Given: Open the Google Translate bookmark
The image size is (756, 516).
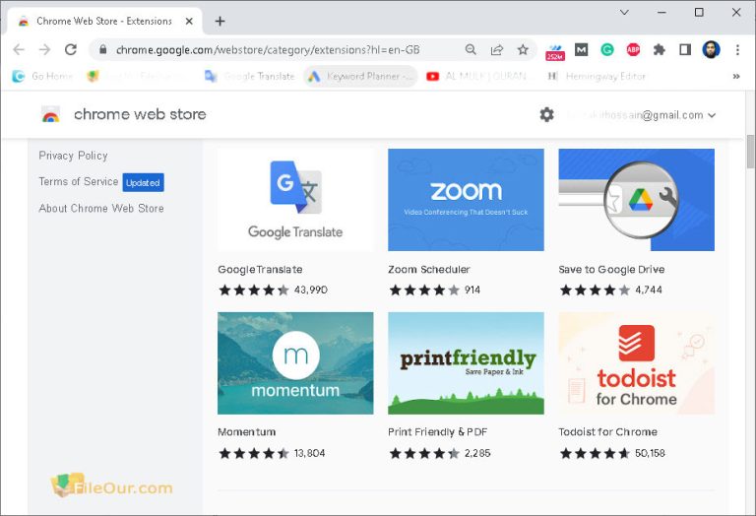Looking at the screenshot, I should click(249, 76).
